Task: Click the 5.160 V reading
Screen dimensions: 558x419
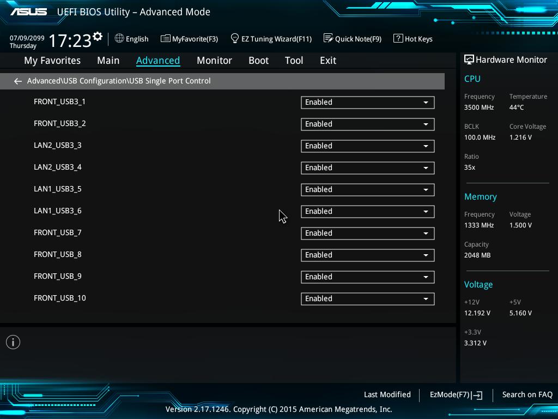Action: 520,313
